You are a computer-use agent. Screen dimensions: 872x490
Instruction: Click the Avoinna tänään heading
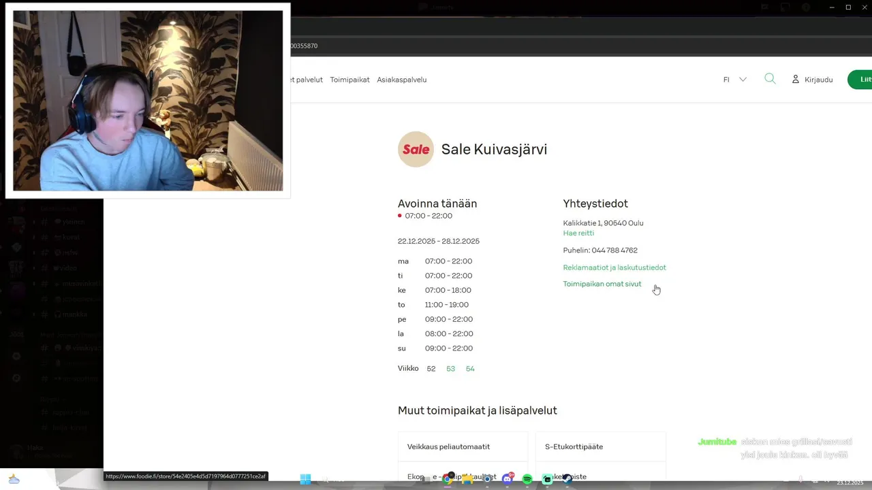pos(437,203)
